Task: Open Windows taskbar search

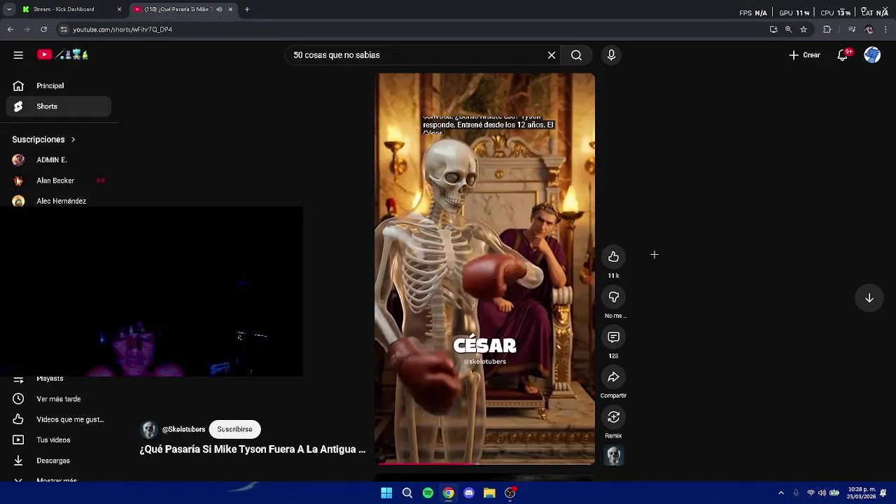Action: tap(407, 493)
